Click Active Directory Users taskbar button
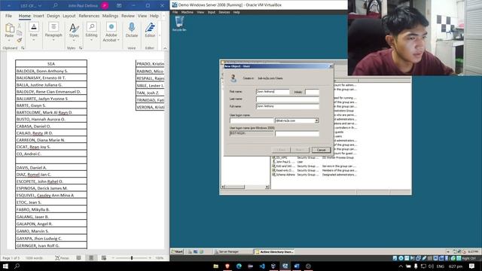Image resolution: width=482 pixels, height=271 pixels. coord(274,251)
